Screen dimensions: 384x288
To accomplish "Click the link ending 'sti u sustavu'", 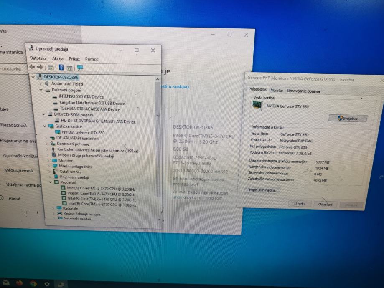I will (175, 87).
